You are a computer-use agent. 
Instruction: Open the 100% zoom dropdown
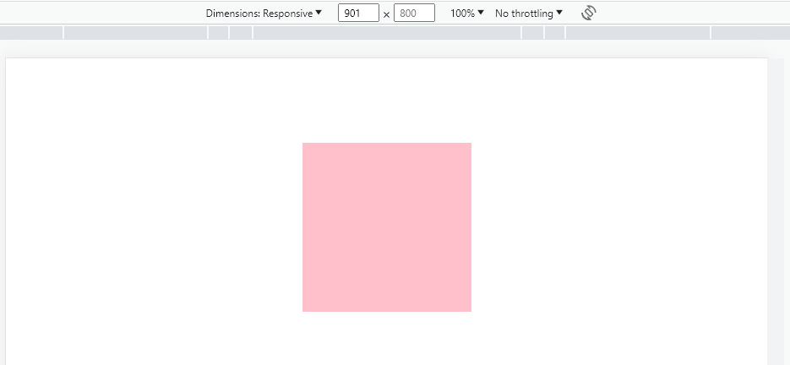pyautogui.click(x=467, y=14)
